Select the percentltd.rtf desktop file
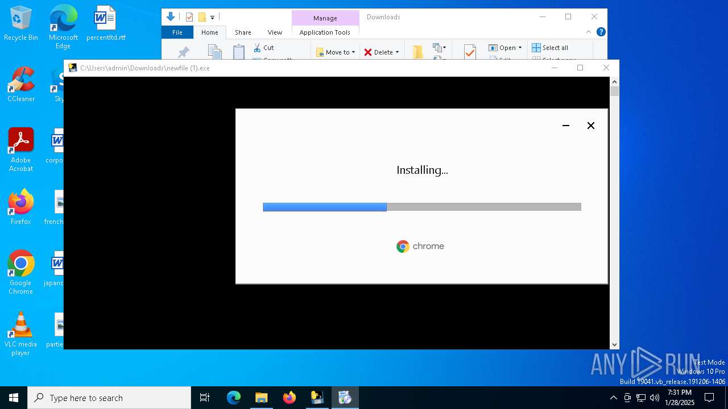 [106, 24]
